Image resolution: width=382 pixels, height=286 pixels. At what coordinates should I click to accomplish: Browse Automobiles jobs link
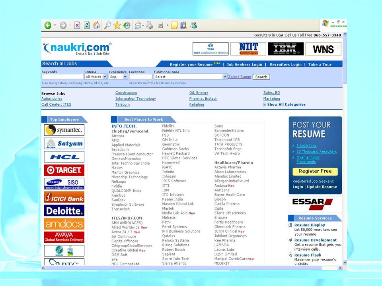(x=52, y=99)
